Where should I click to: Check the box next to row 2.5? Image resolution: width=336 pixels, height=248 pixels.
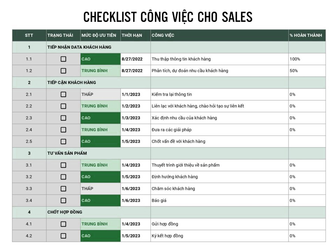pyautogui.click(x=63, y=141)
